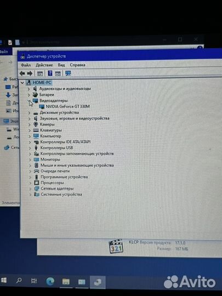Expand Программные устройства arrow

click(30, 177)
